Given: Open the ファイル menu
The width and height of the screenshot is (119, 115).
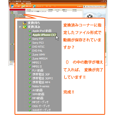Looking at the screenshot, I should tap(12, 3).
